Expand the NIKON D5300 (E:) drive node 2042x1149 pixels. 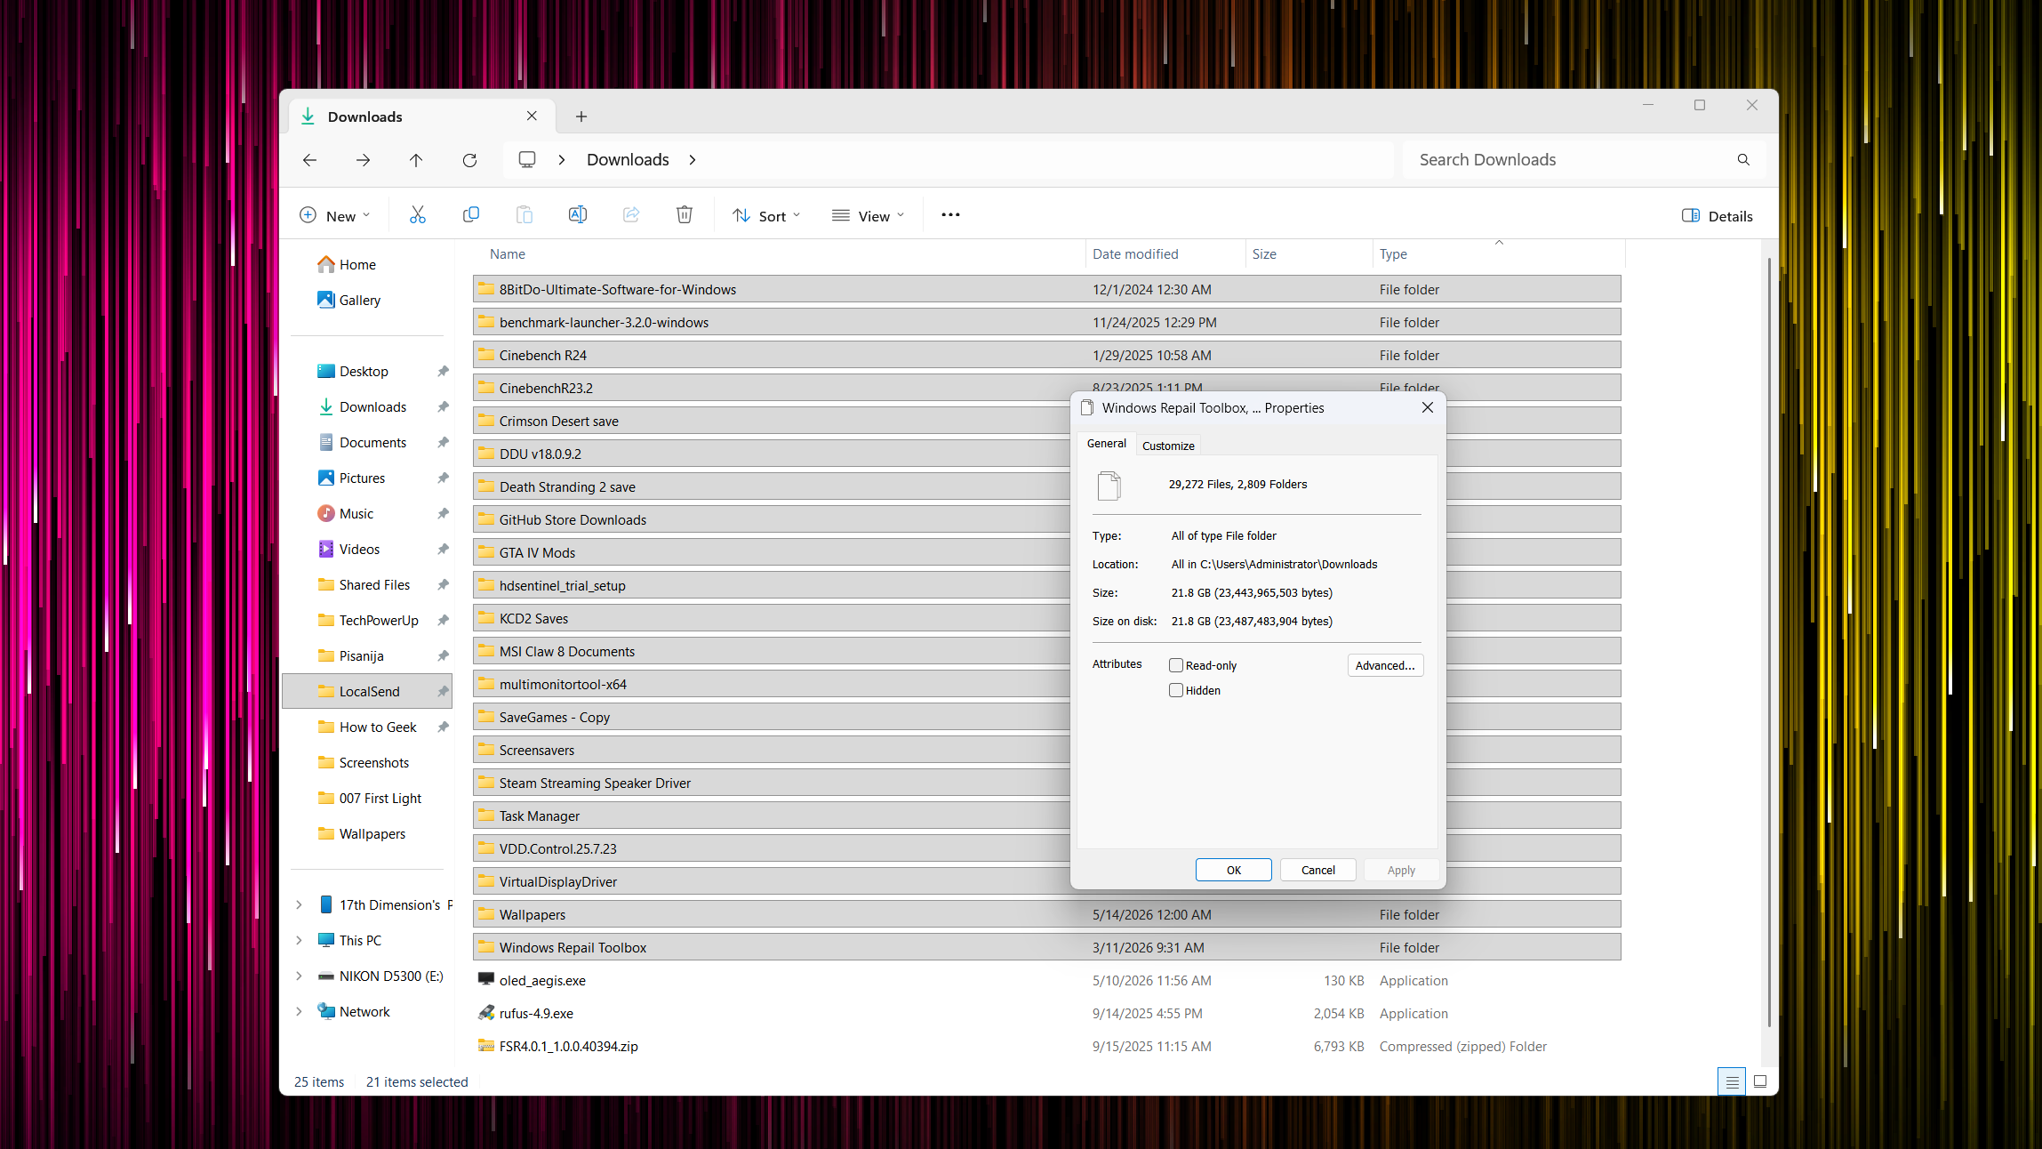(300, 976)
